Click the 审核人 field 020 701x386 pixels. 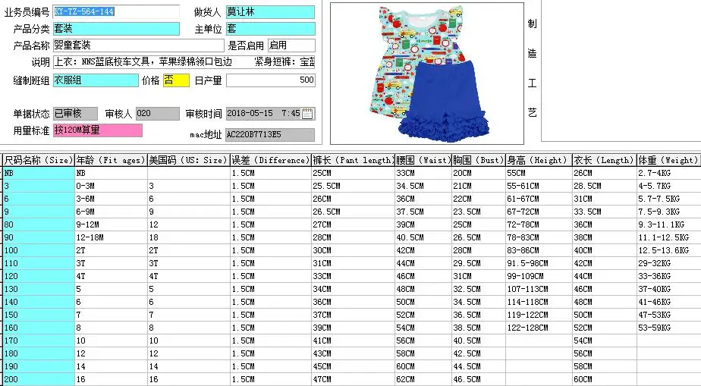click(x=157, y=114)
